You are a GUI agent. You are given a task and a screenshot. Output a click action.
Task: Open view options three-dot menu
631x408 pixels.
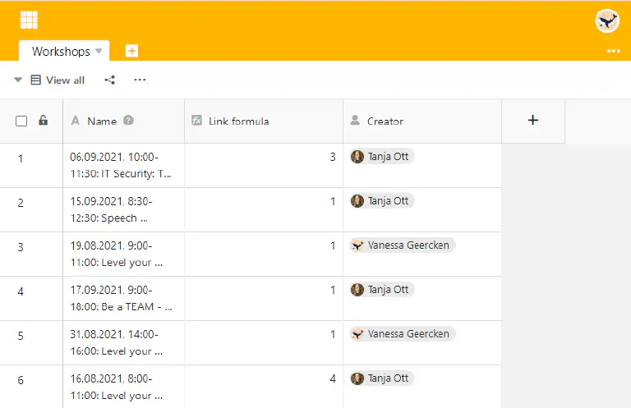tap(140, 80)
